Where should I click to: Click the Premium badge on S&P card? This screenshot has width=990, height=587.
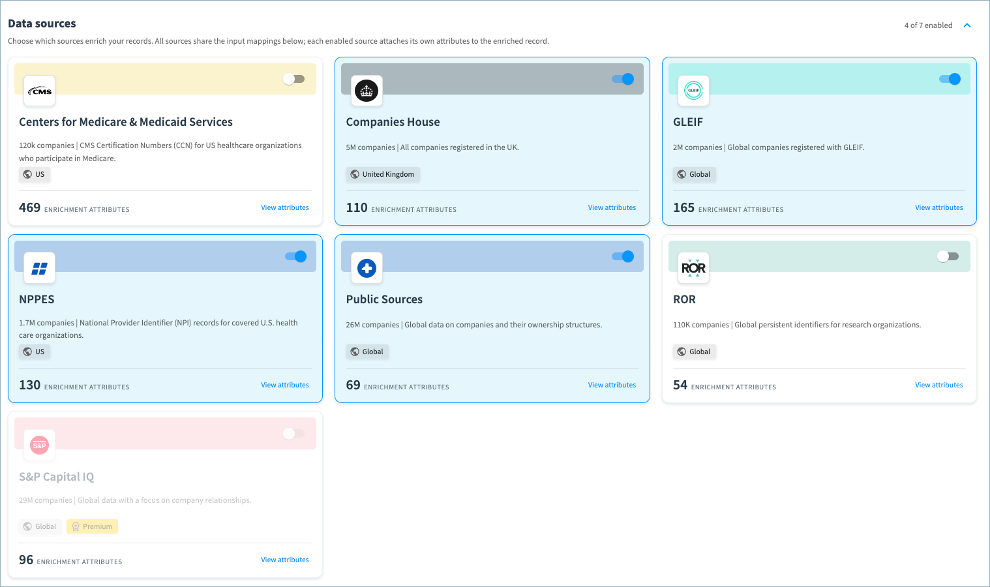coord(92,526)
